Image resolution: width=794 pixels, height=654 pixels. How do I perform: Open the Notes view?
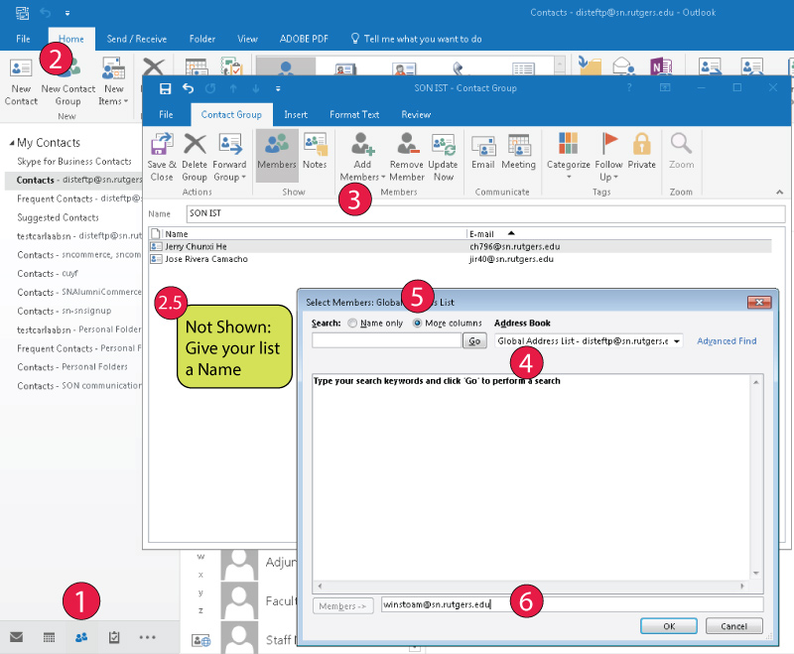(315, 151)
